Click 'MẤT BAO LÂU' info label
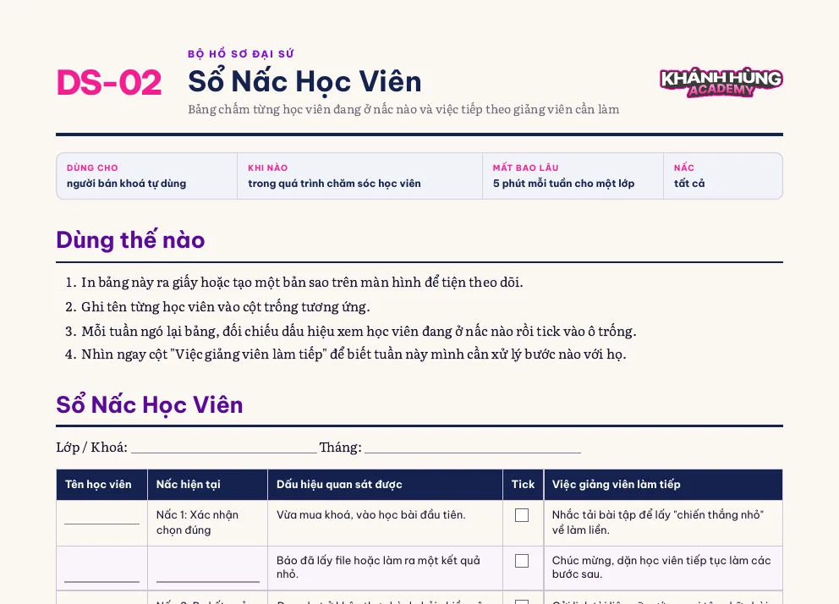The image size is (839, 604). pyautogui.click(x=525, y=168)
